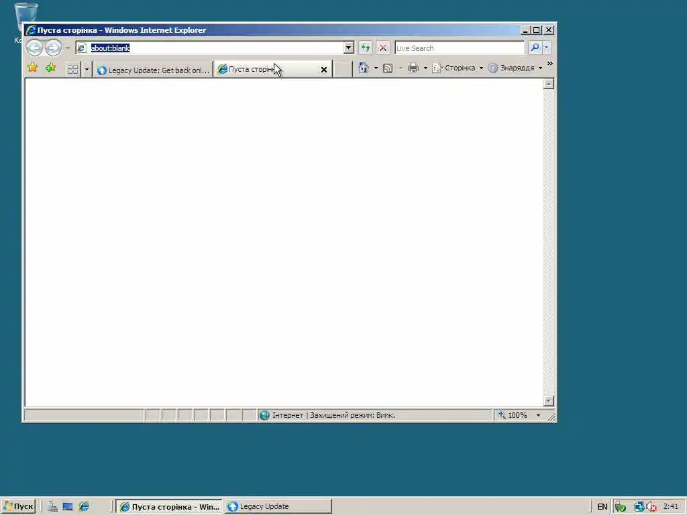The image size is (687, 515).
Task: Click the muted volume tray icon
Action: tap(651, 507)
